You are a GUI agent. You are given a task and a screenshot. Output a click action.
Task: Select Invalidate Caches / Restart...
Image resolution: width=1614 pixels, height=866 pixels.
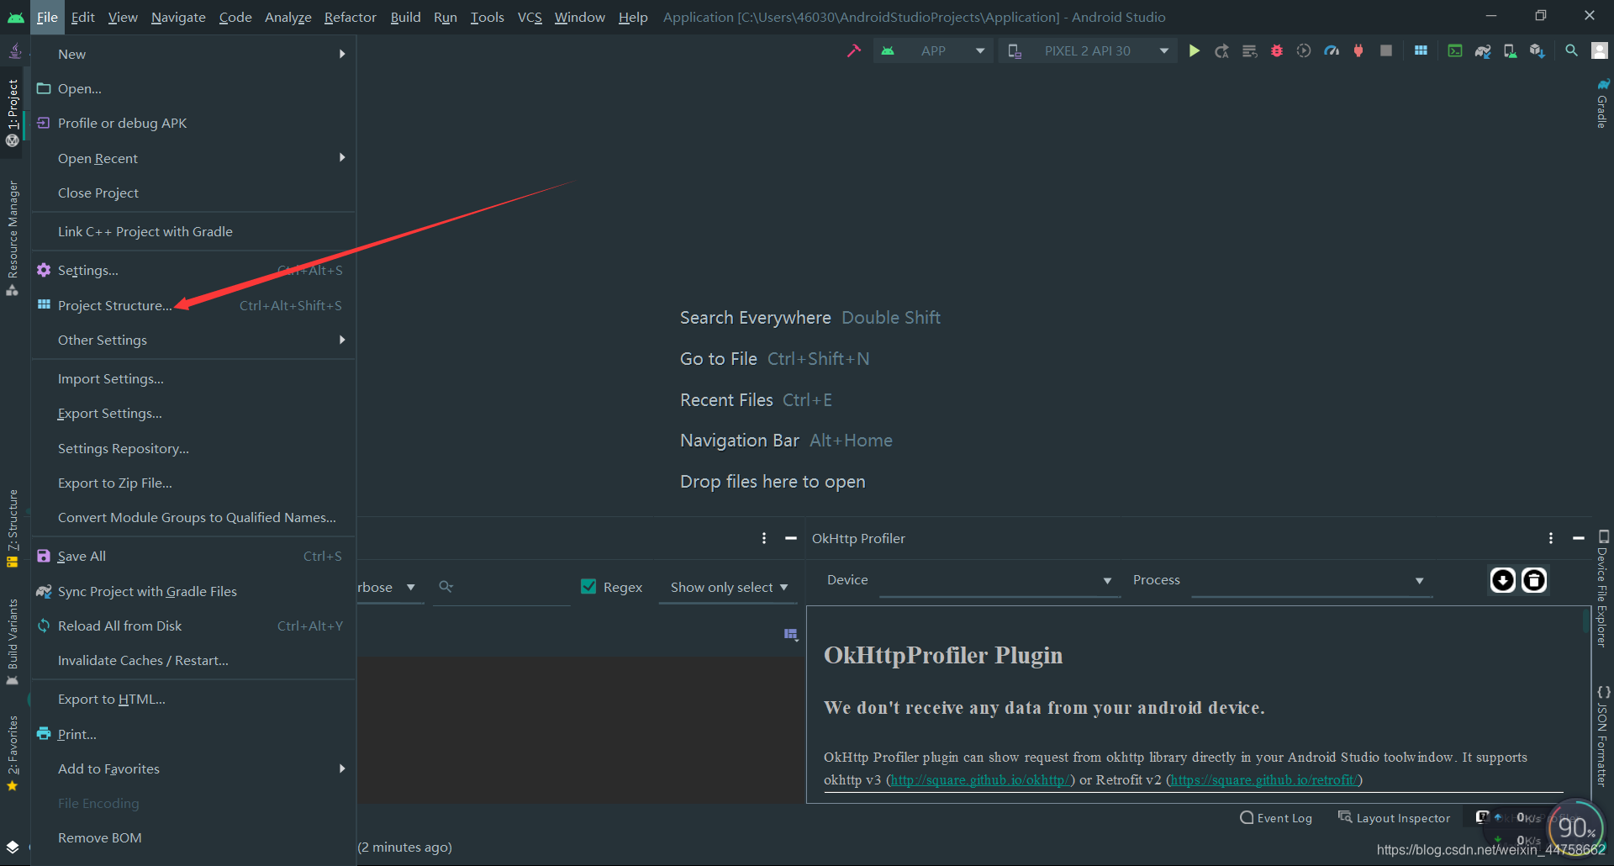click(194, 660)
